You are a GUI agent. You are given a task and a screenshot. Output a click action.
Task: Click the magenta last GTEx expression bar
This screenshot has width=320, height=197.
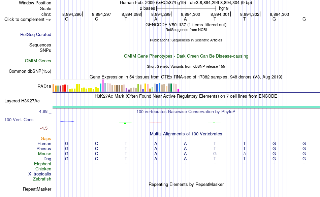click(179, 90)
